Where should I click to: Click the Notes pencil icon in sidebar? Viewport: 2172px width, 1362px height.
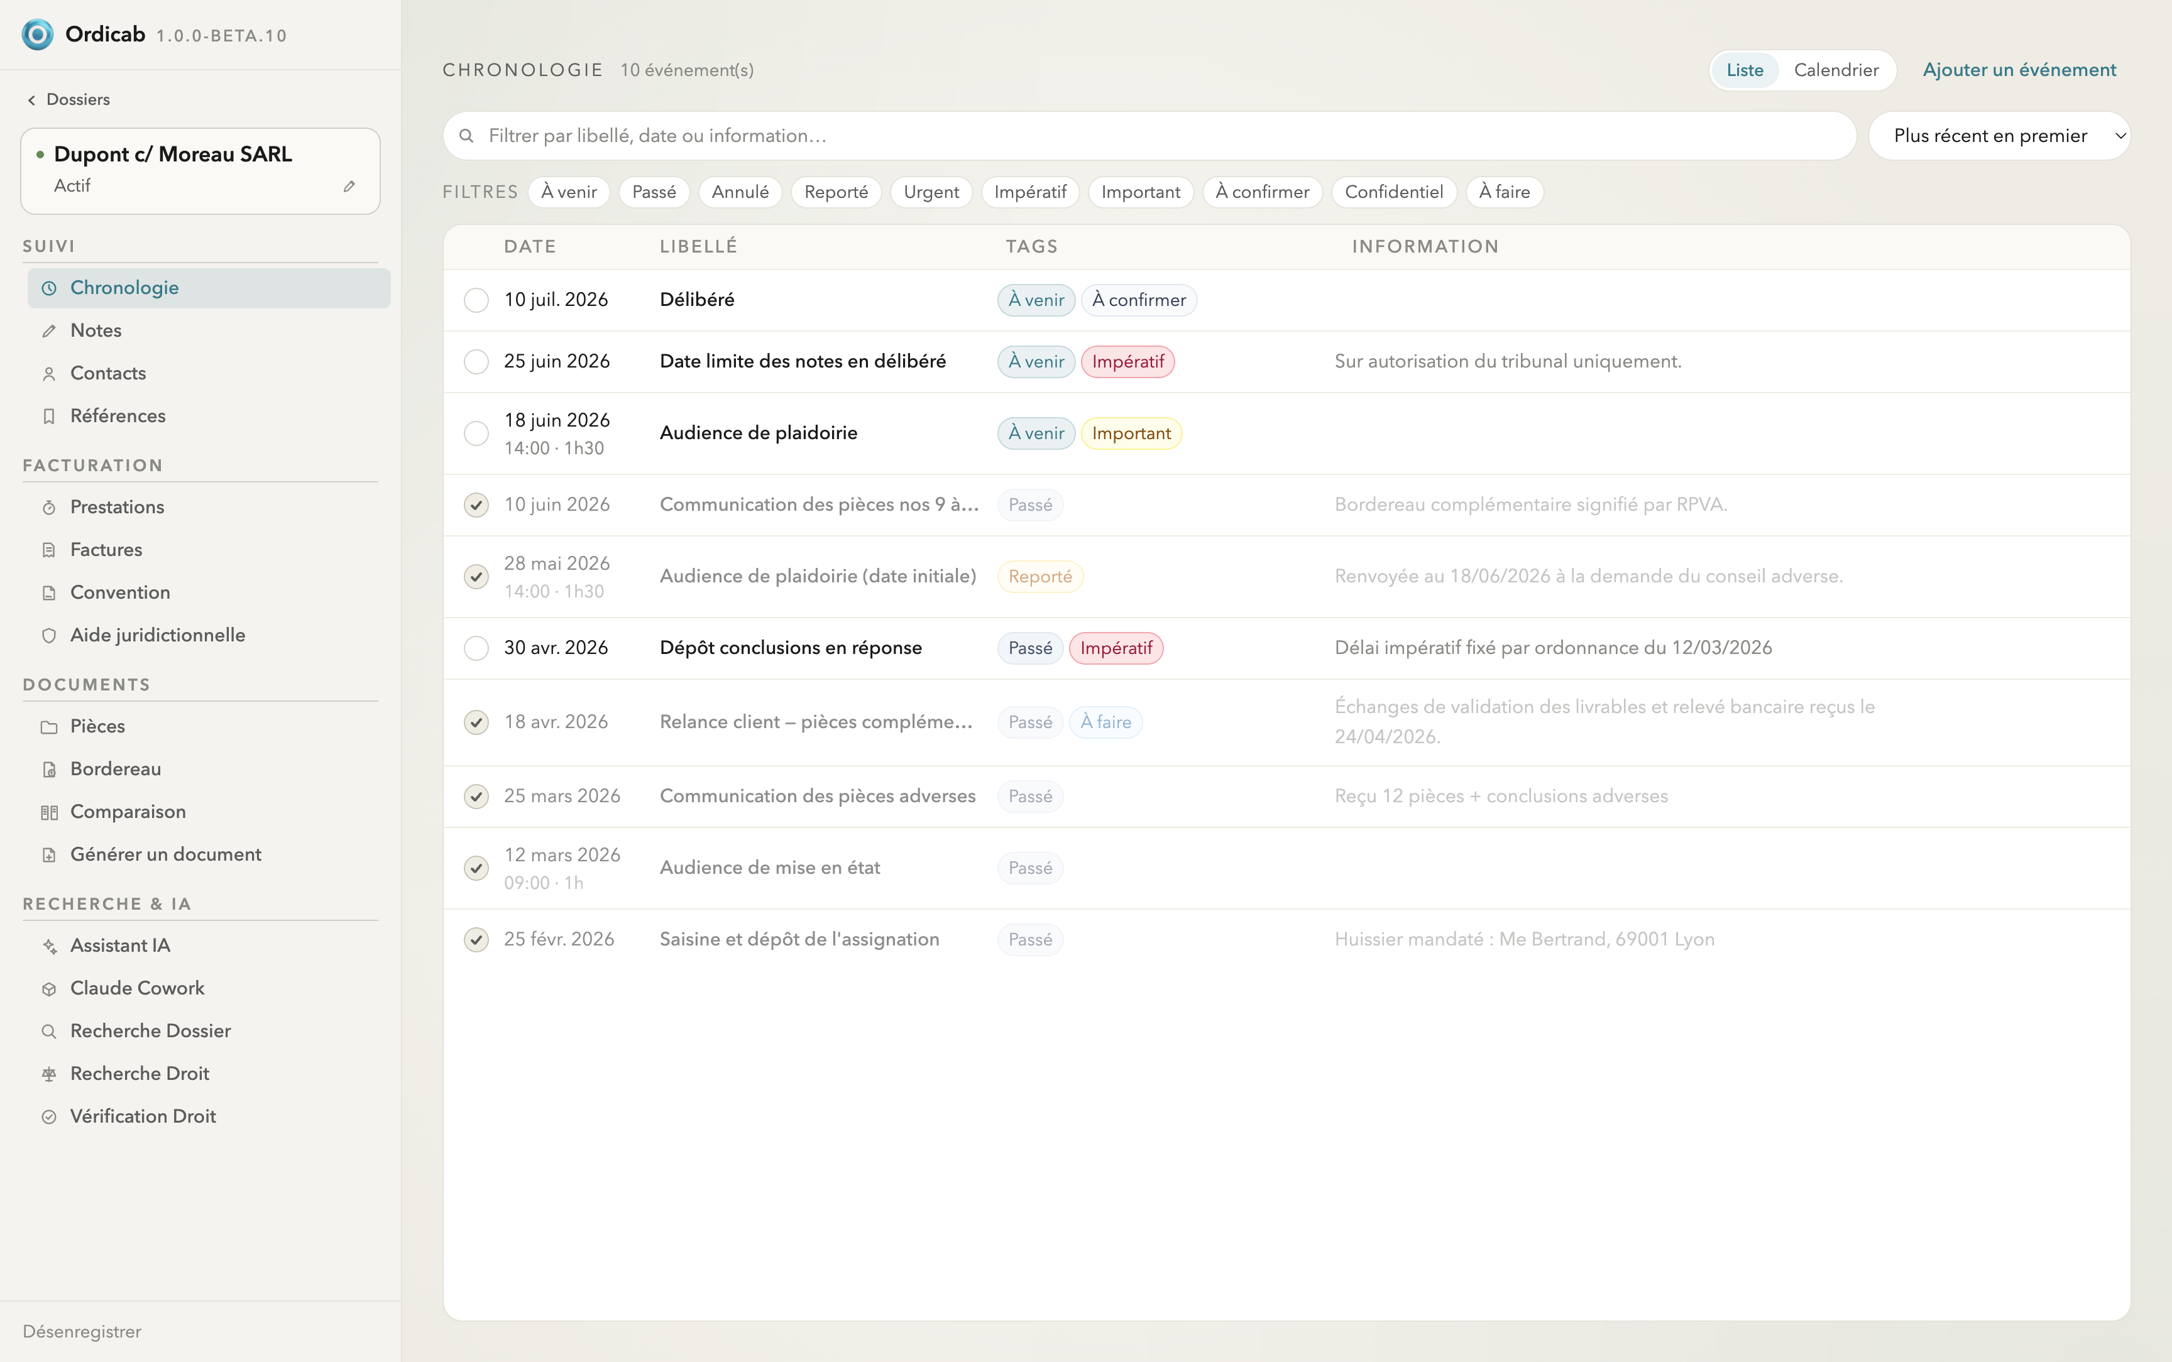point(50,330)
